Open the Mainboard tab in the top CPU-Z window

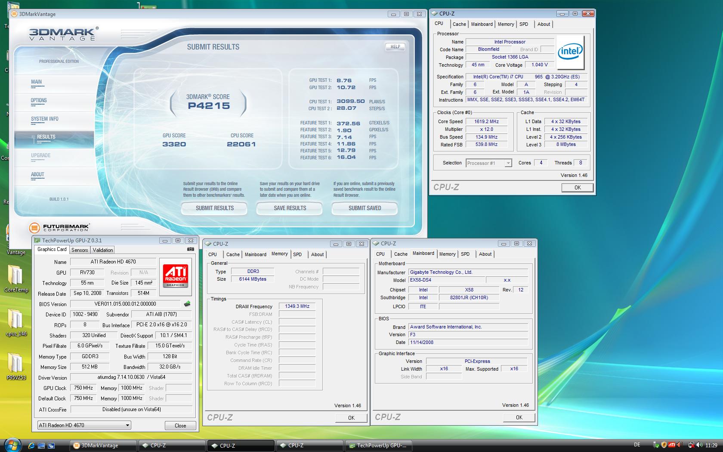(x=482, y=24)
